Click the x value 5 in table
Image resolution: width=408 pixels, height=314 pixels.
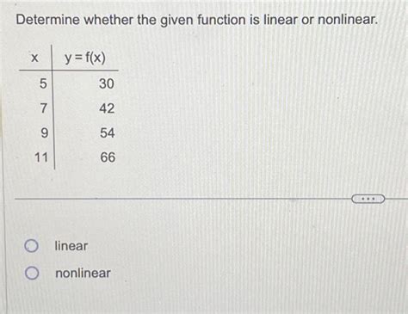click(x=43, y=83)
